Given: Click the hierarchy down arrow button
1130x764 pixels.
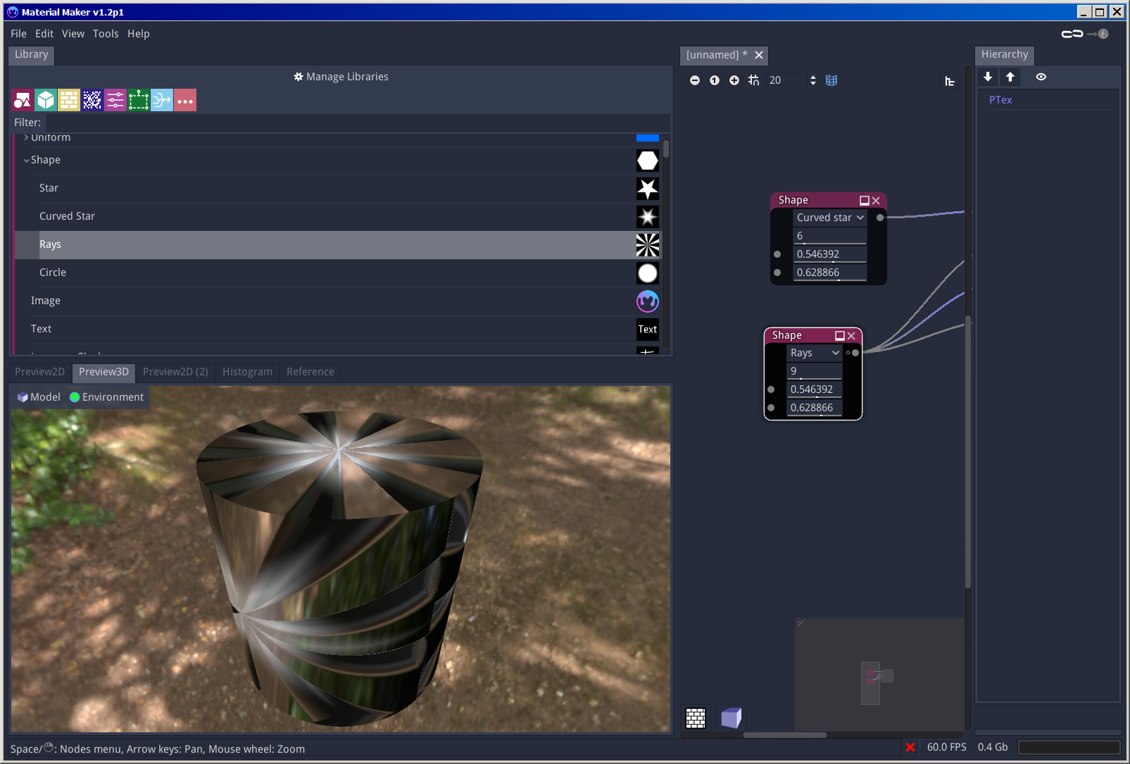Looking at the screenshot, I should click(x=988, y=77).
